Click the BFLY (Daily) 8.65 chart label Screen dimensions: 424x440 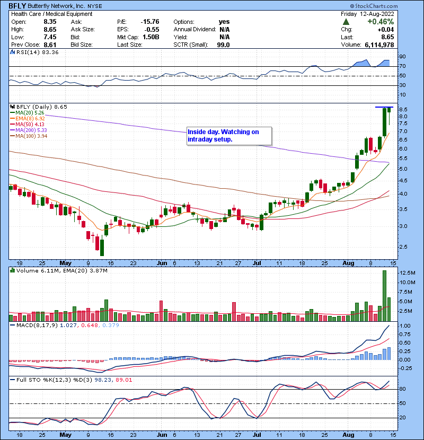point(42,107)
